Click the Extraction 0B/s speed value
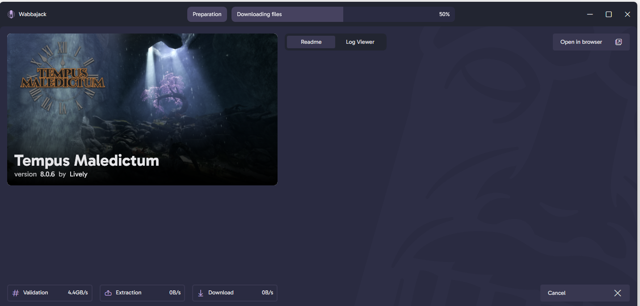The height and width of the screenshot is (306, 640). click(175, 293)
